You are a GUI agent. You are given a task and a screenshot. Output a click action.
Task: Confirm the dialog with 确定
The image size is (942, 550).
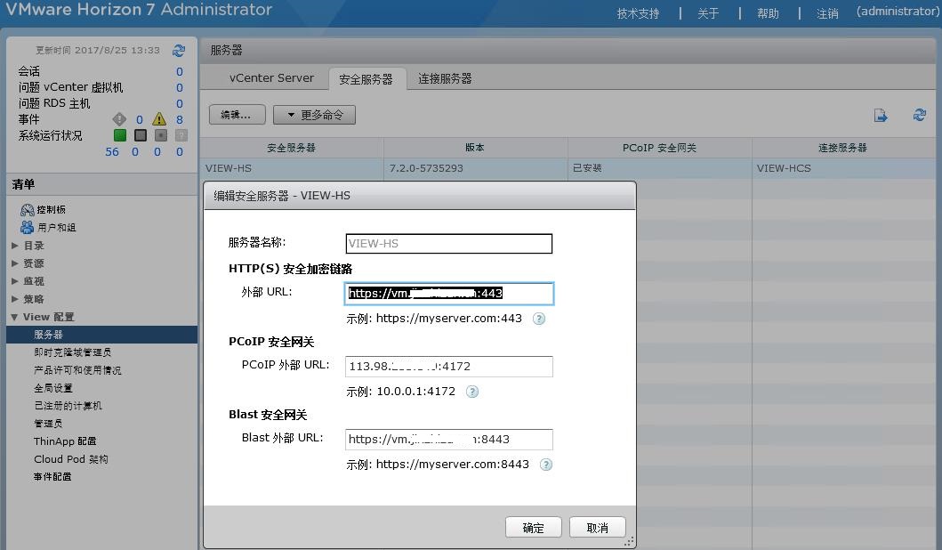point(534,527)
